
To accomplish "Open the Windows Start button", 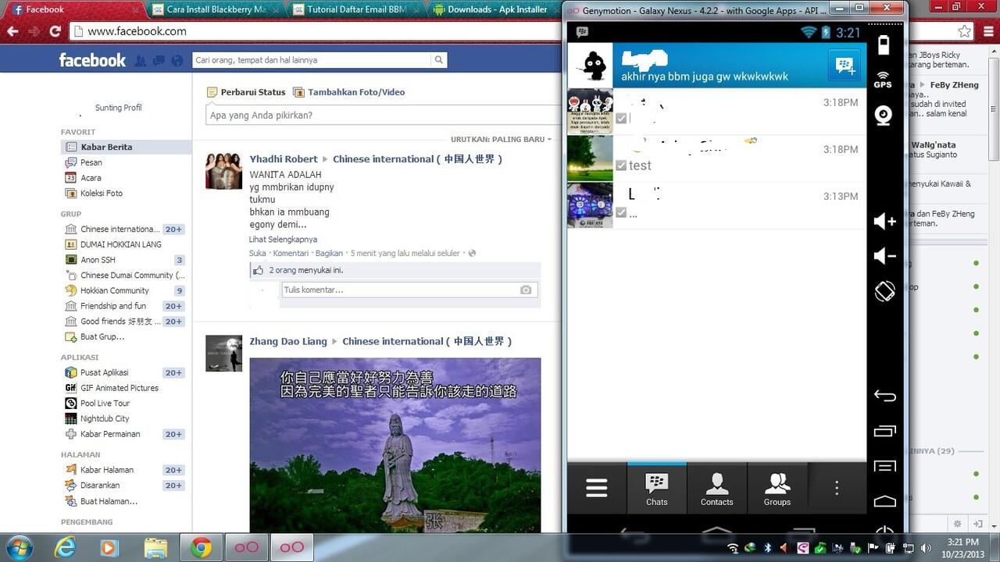I will (x=18, y=547).
